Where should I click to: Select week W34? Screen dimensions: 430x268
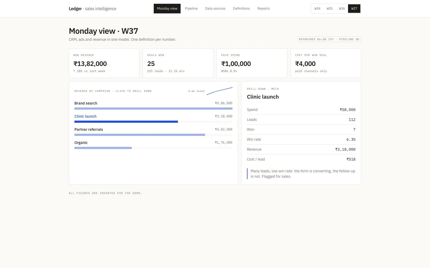point(317,9)
